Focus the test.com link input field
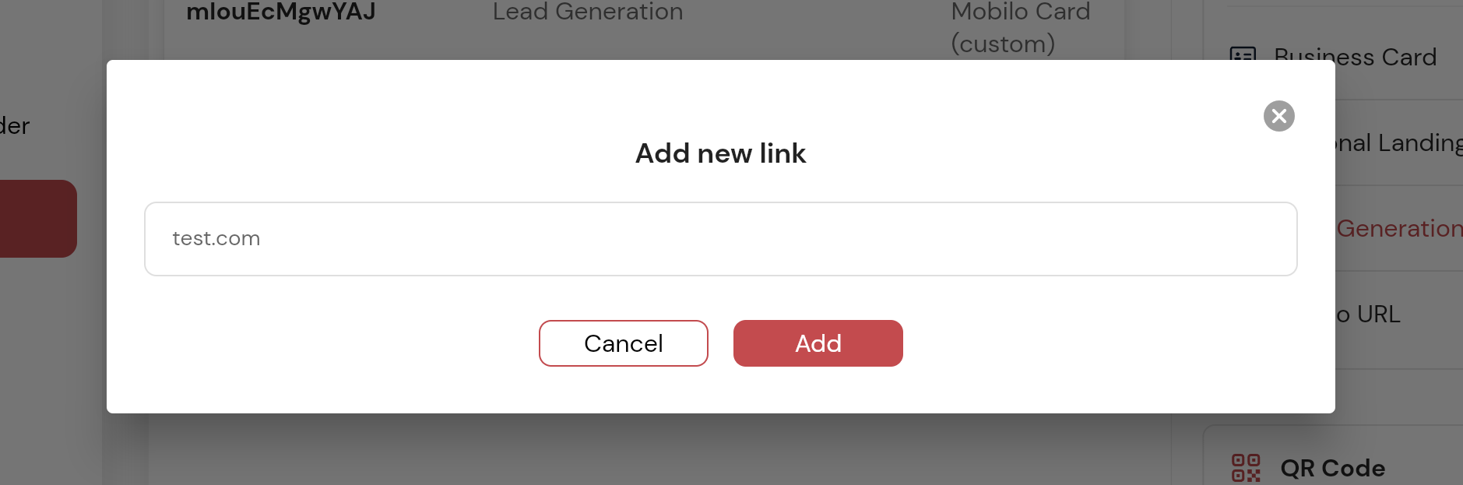The image size is (1463, 485). [720, 239]
